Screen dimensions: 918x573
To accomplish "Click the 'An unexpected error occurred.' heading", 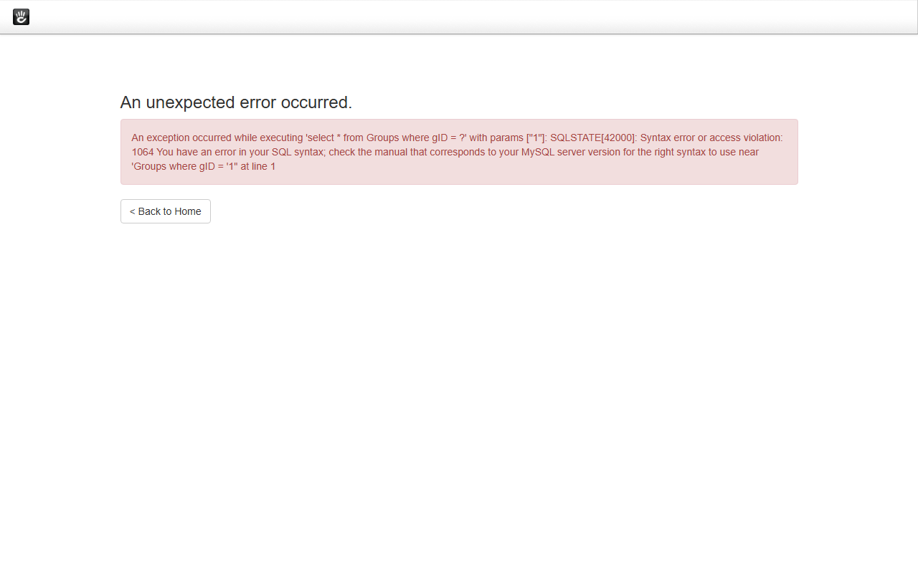I will (236, 102).
